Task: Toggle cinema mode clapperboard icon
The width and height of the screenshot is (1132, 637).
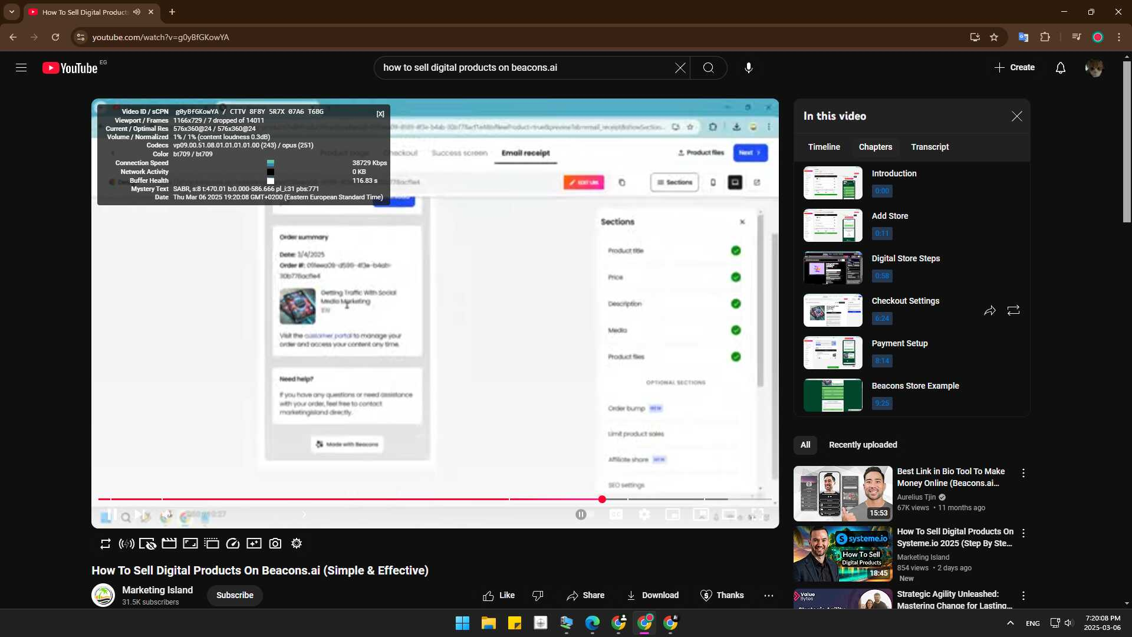Action: pos(169,544)
